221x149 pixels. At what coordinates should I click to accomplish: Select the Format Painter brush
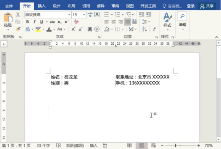18,29
